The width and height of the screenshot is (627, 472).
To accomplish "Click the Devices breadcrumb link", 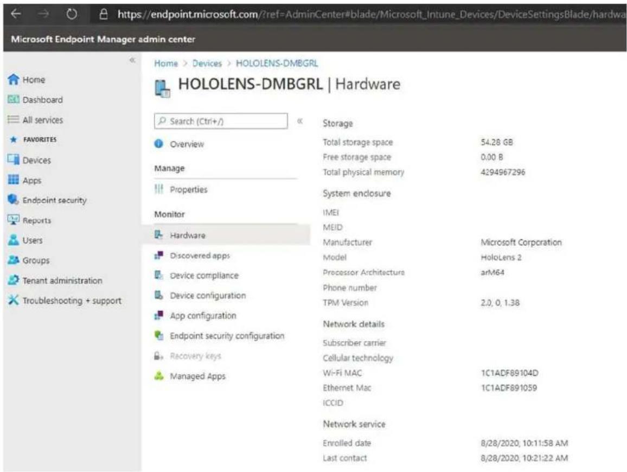I will click(x=207, y=63).
